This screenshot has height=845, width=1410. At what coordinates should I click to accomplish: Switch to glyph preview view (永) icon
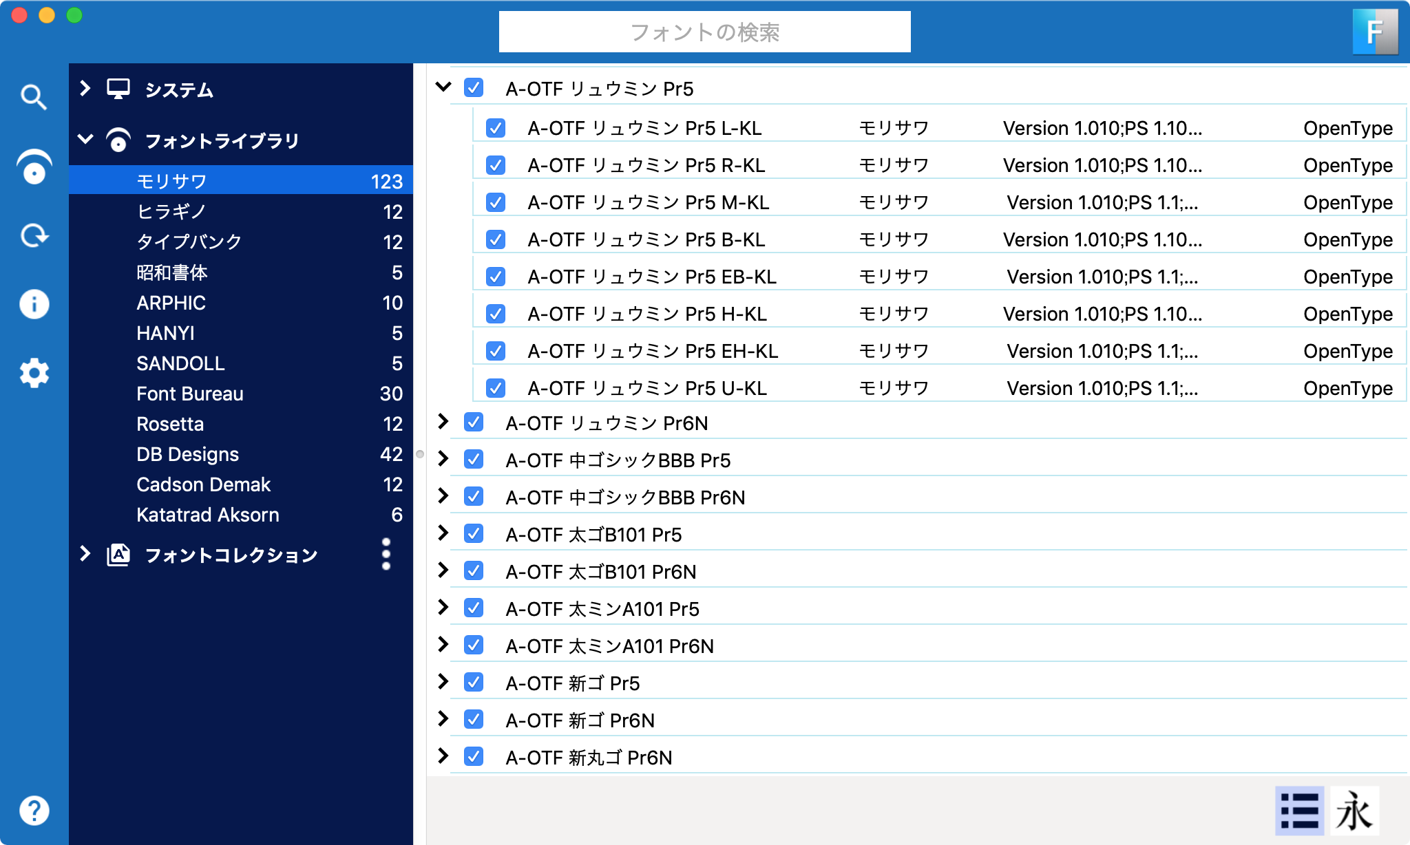pos(1354,811)
